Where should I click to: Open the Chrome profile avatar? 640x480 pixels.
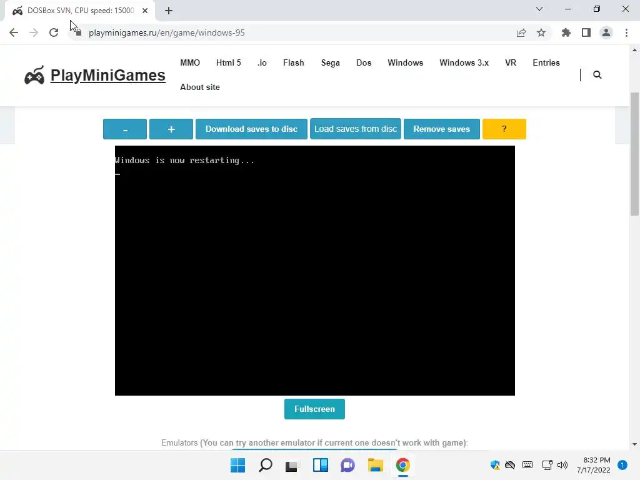tap(606, 32)
